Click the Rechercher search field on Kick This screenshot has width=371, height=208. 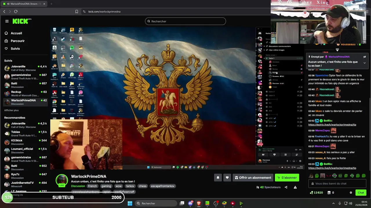[185, 21]
